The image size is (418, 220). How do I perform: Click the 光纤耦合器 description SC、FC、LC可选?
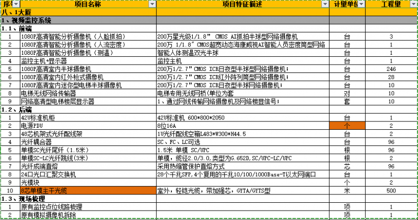(242, 142)
